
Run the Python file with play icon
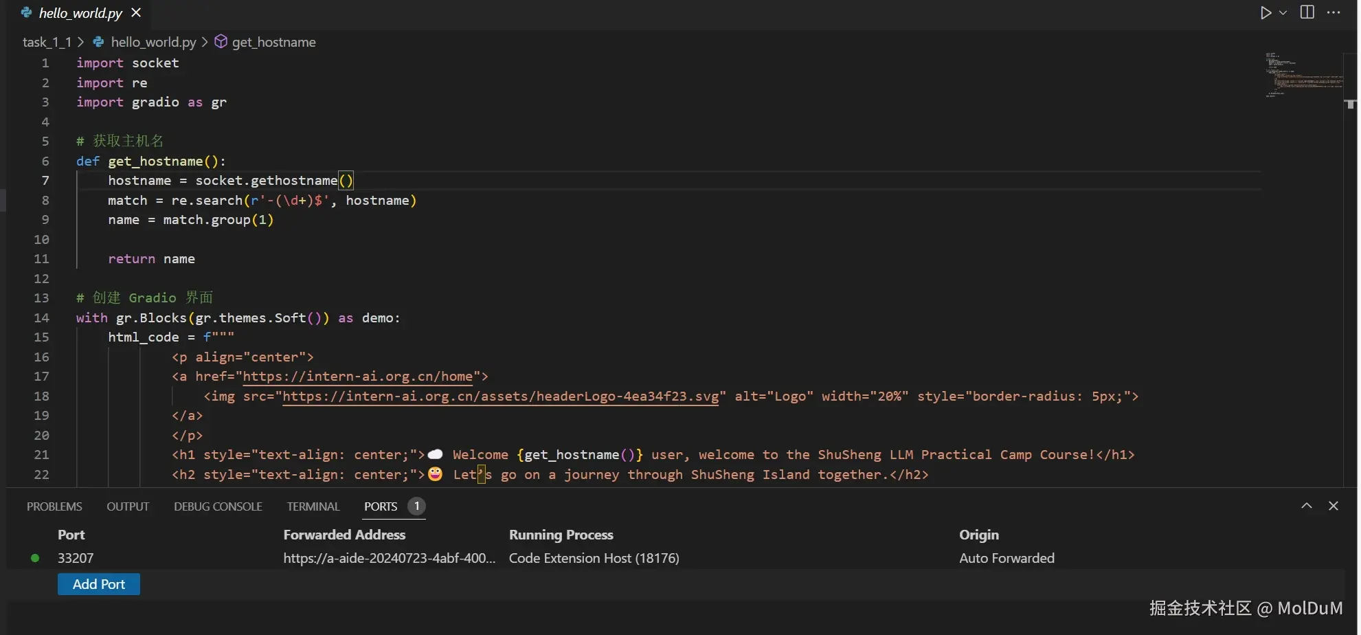1266,13
